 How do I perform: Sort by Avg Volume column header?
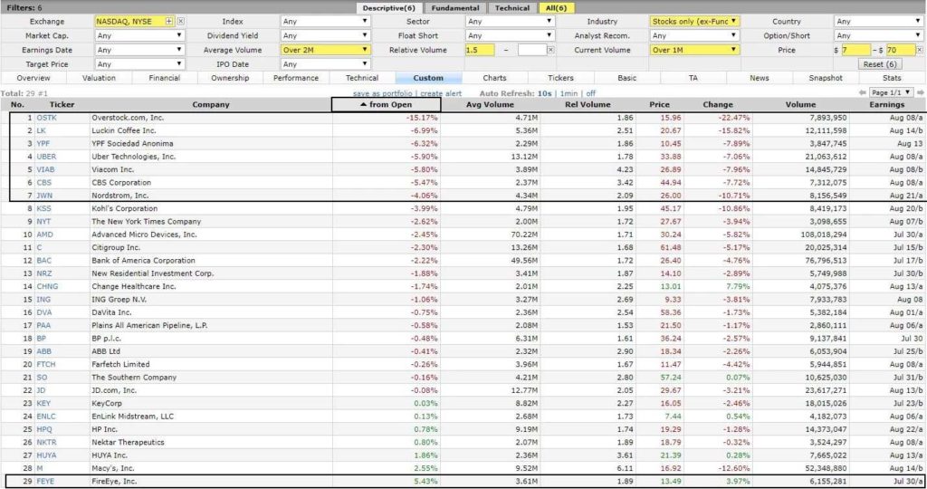coord(490,105)
